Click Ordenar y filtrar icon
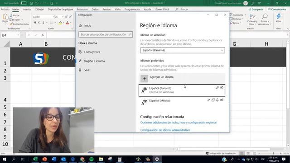 [x=252, y=17]
